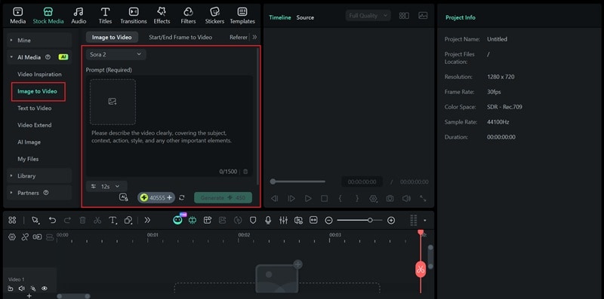Switch to the Audio tab

tap(79, 16)
